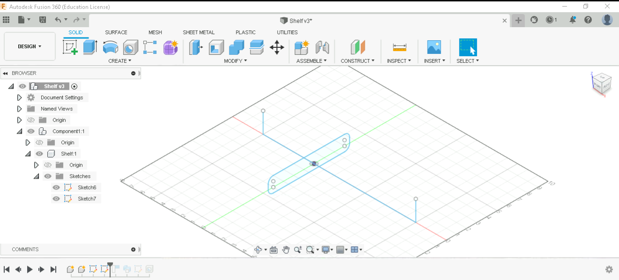Click the Orbit navigation icon
The width and height of the screenshot is (619, 280).
[x=258, y=250]
